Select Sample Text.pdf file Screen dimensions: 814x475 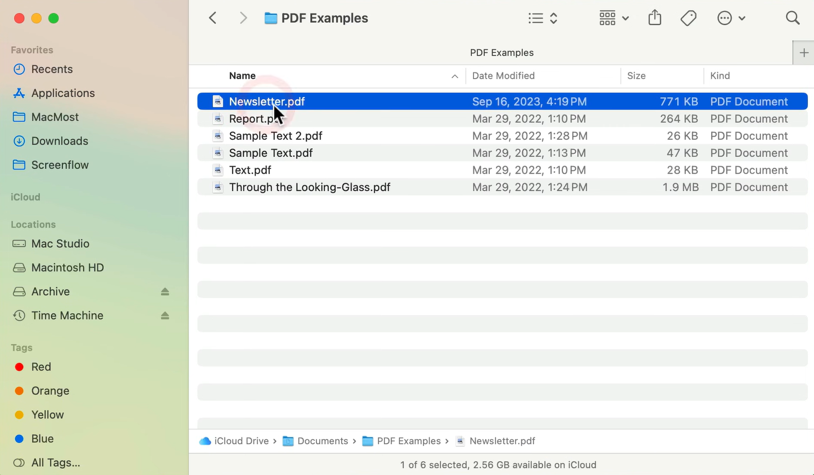(x=502, y=153)
